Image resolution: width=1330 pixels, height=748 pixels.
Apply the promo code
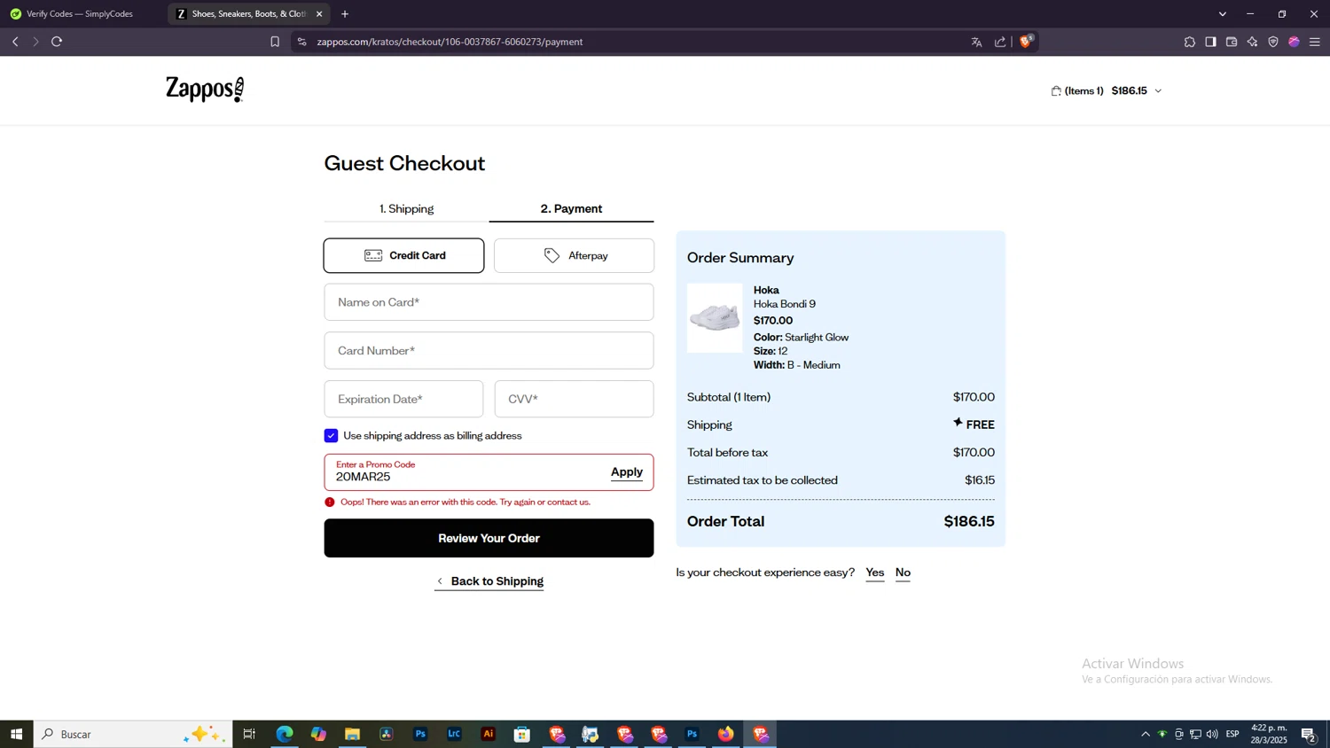point(627,472)
